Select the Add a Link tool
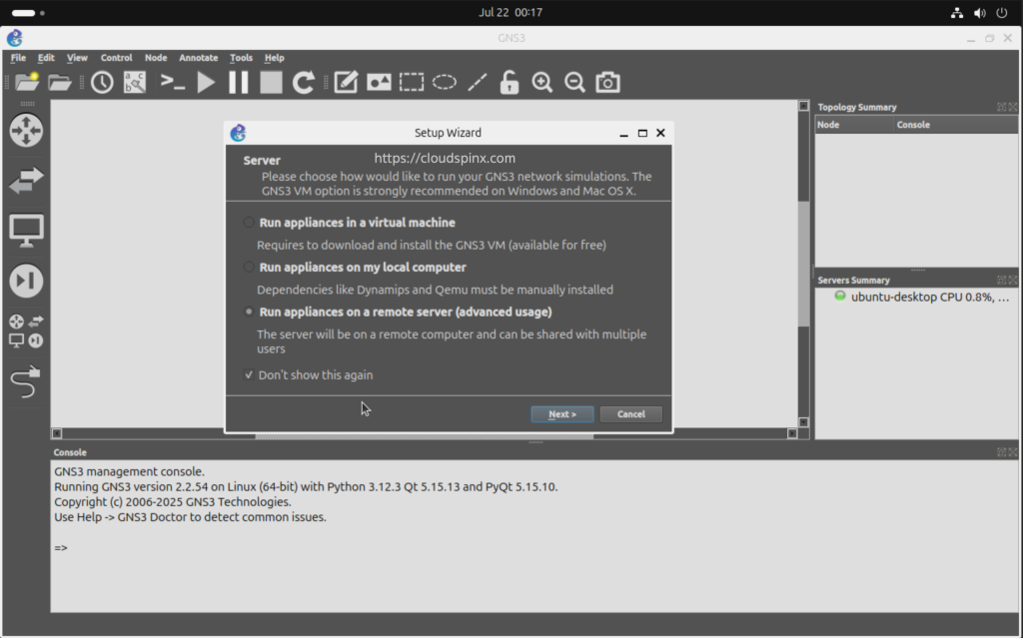 pos(27,381)
